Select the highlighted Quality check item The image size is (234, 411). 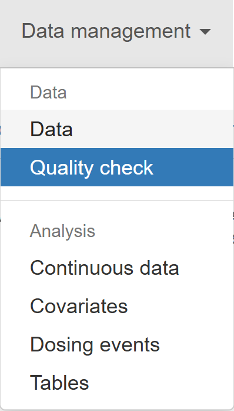click(117, 167)
